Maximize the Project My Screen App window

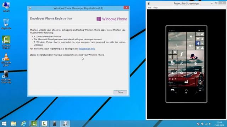pyautogui.click(x=216, y=3)
